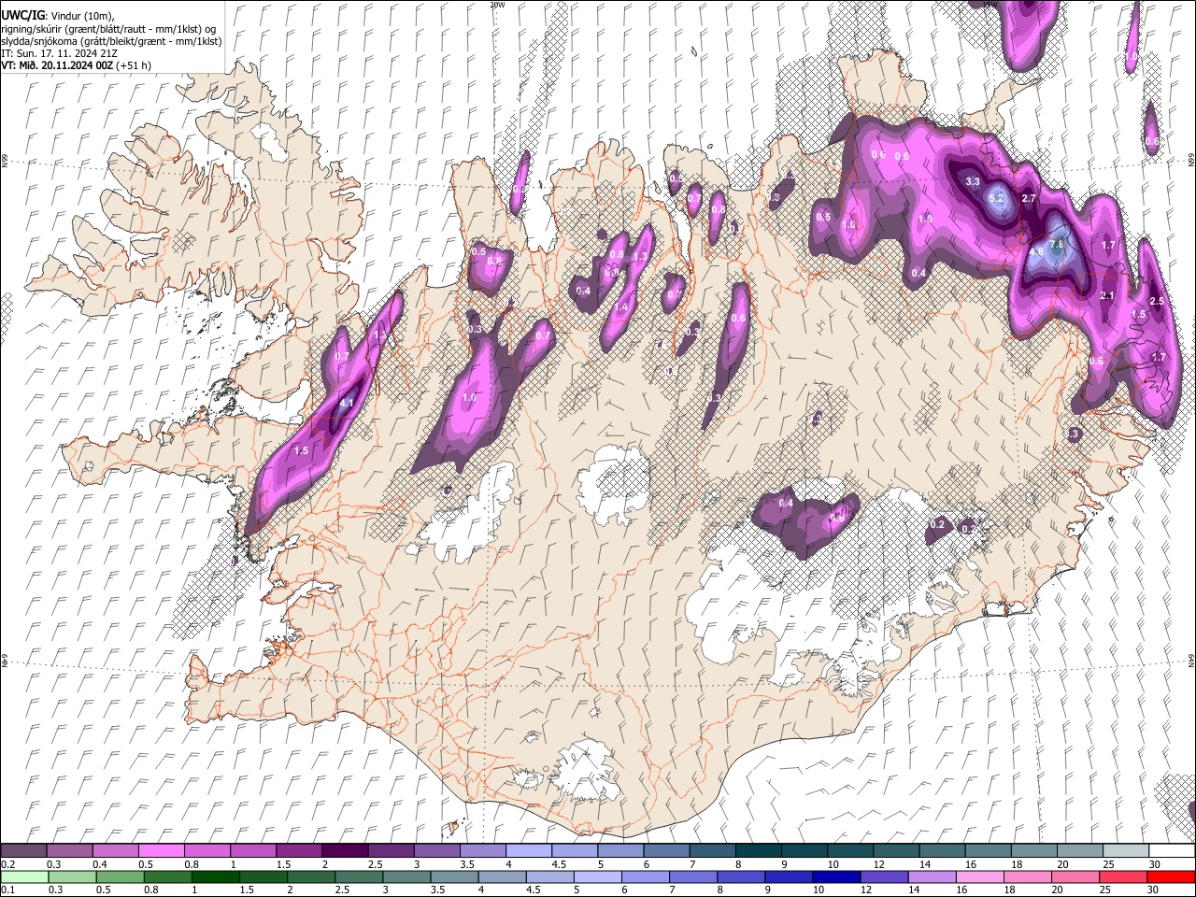1196x897 pixels.
Task: Click the 7.8 snowfall peak value label
Action: pos(1057,245)
